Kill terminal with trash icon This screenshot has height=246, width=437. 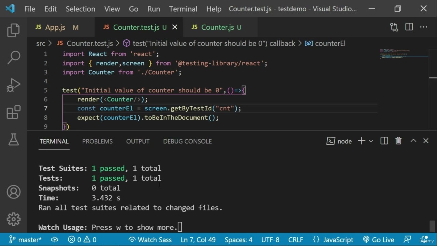coord(398,141)
